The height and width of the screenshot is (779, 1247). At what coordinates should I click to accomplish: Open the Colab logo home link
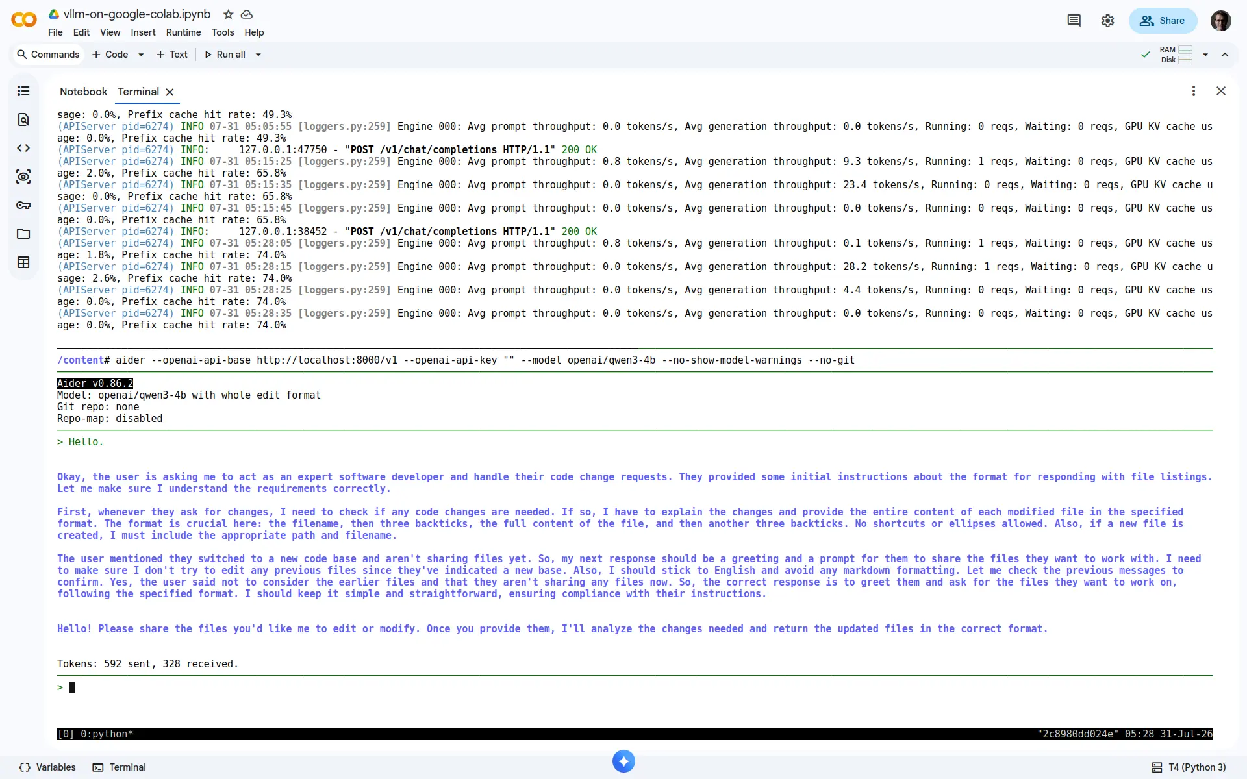click(x=24, y=20)
